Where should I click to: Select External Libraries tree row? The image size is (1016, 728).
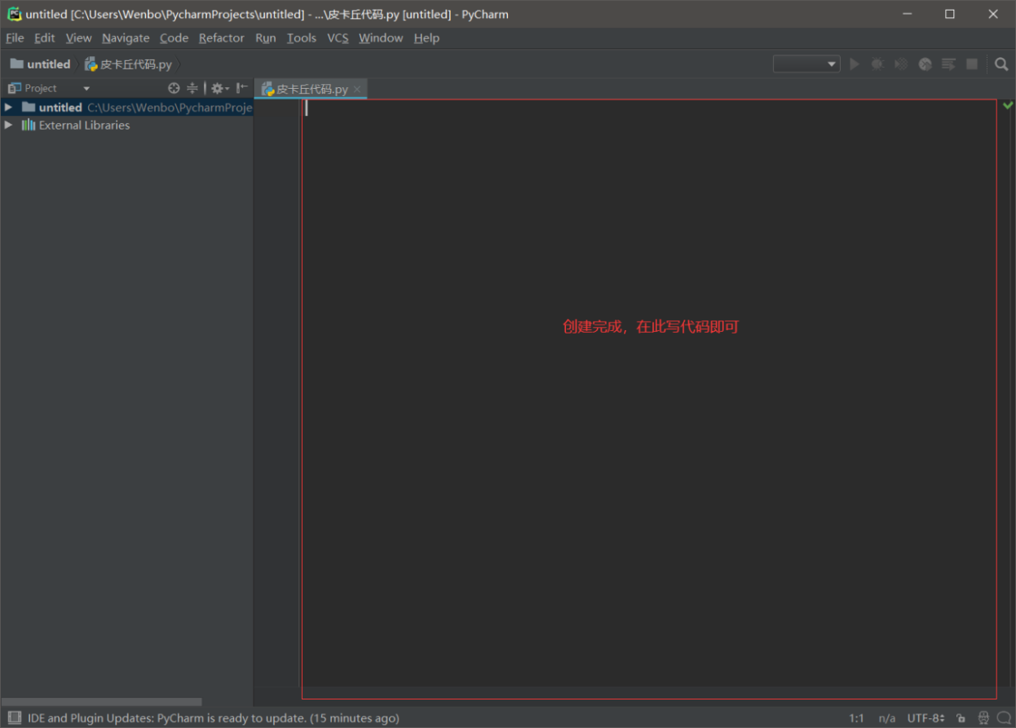tap(126, 125)
